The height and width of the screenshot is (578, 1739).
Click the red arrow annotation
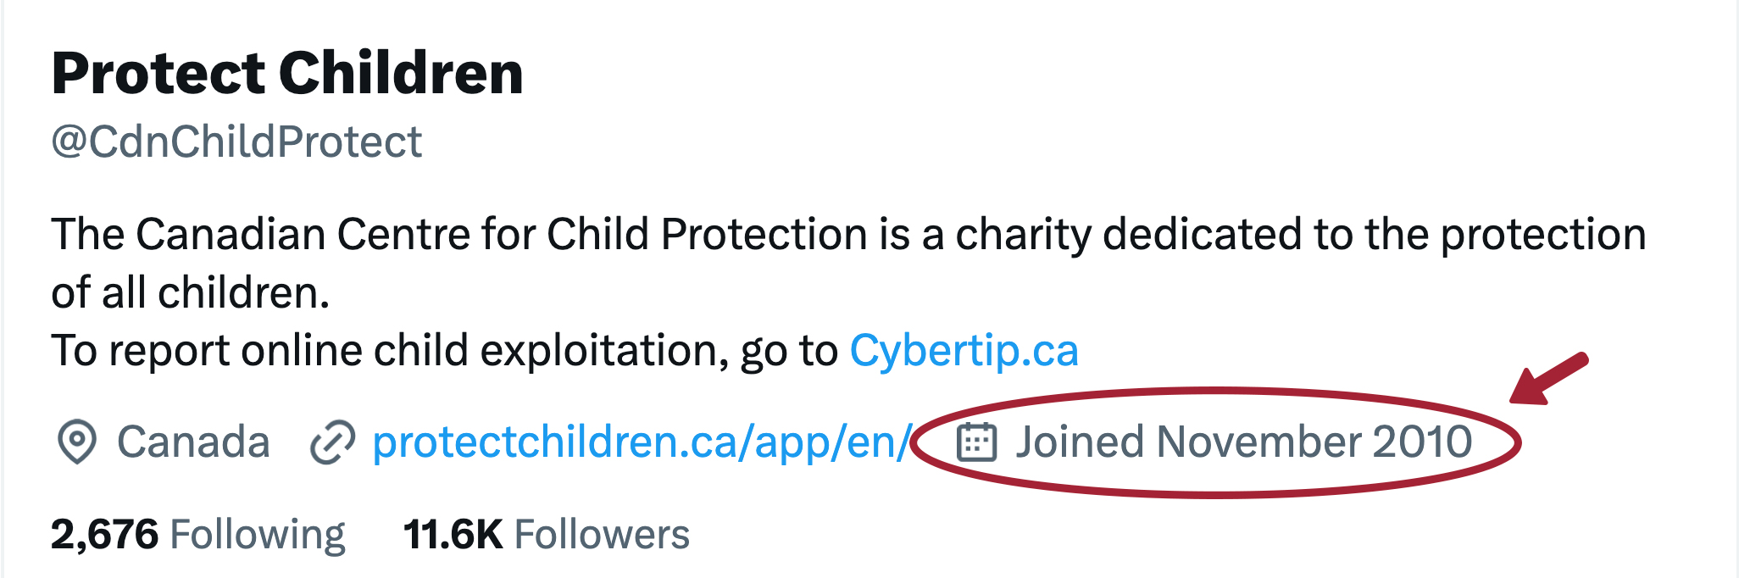point(1549,378)
